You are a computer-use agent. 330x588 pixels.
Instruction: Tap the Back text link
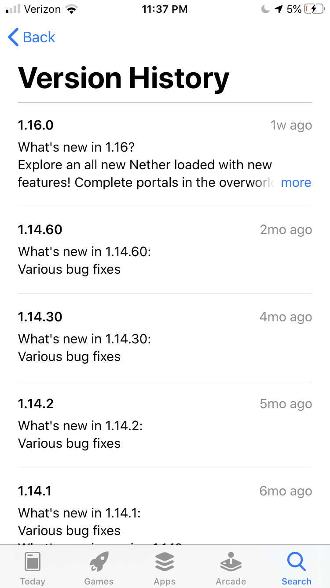39,37
